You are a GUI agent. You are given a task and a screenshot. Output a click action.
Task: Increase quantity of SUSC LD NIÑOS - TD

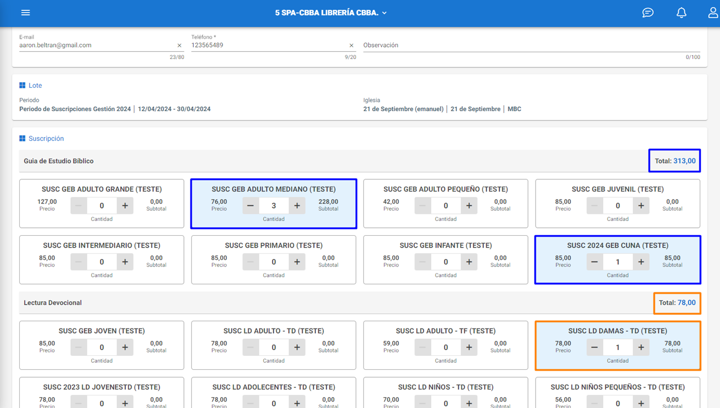tap(469, 403)
